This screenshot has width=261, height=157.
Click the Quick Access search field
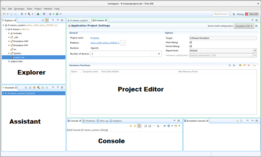coord(221,14)
